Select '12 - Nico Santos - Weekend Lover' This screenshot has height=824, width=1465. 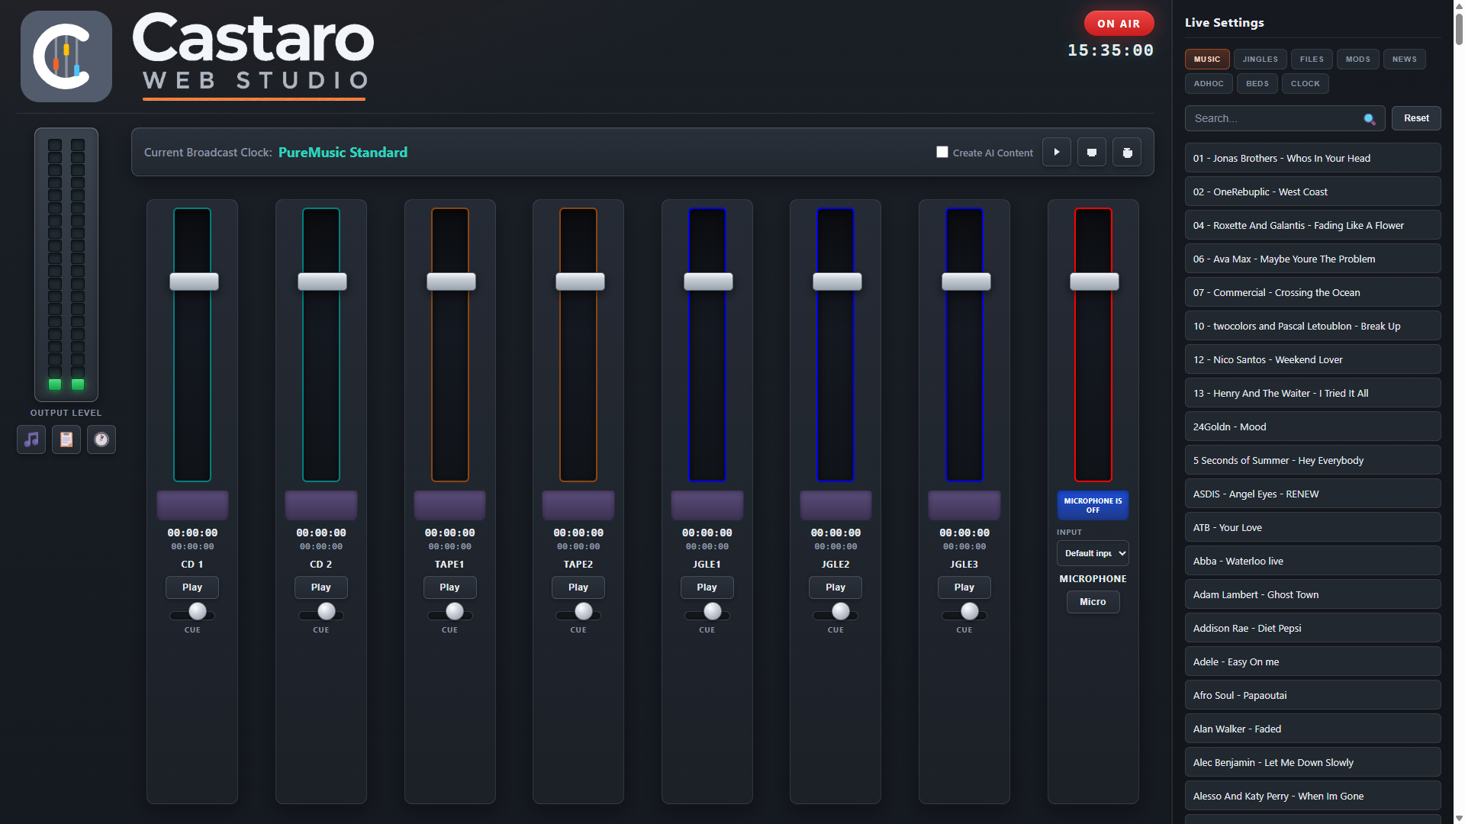pyautogui.click(x=1312, y=359)
